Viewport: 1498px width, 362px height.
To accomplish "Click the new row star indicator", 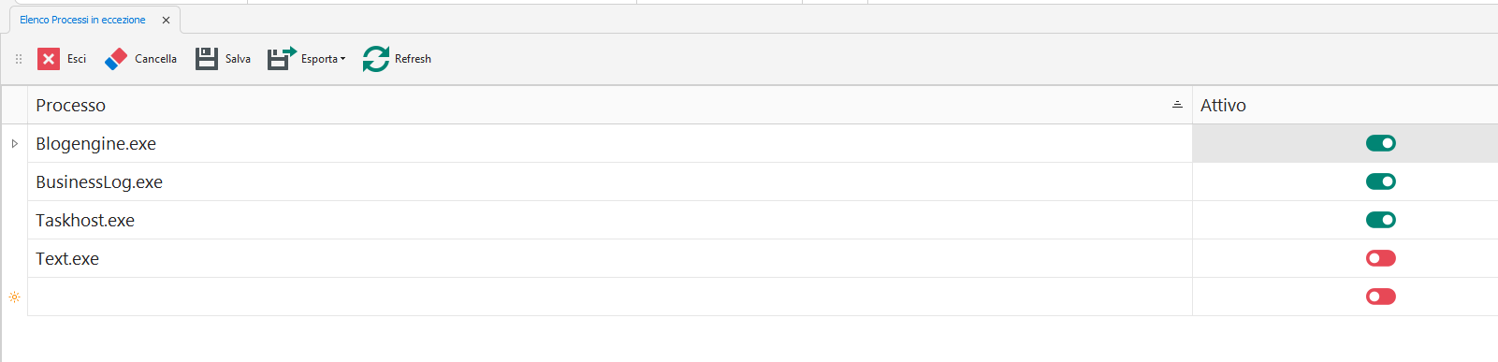I will 14,297.
